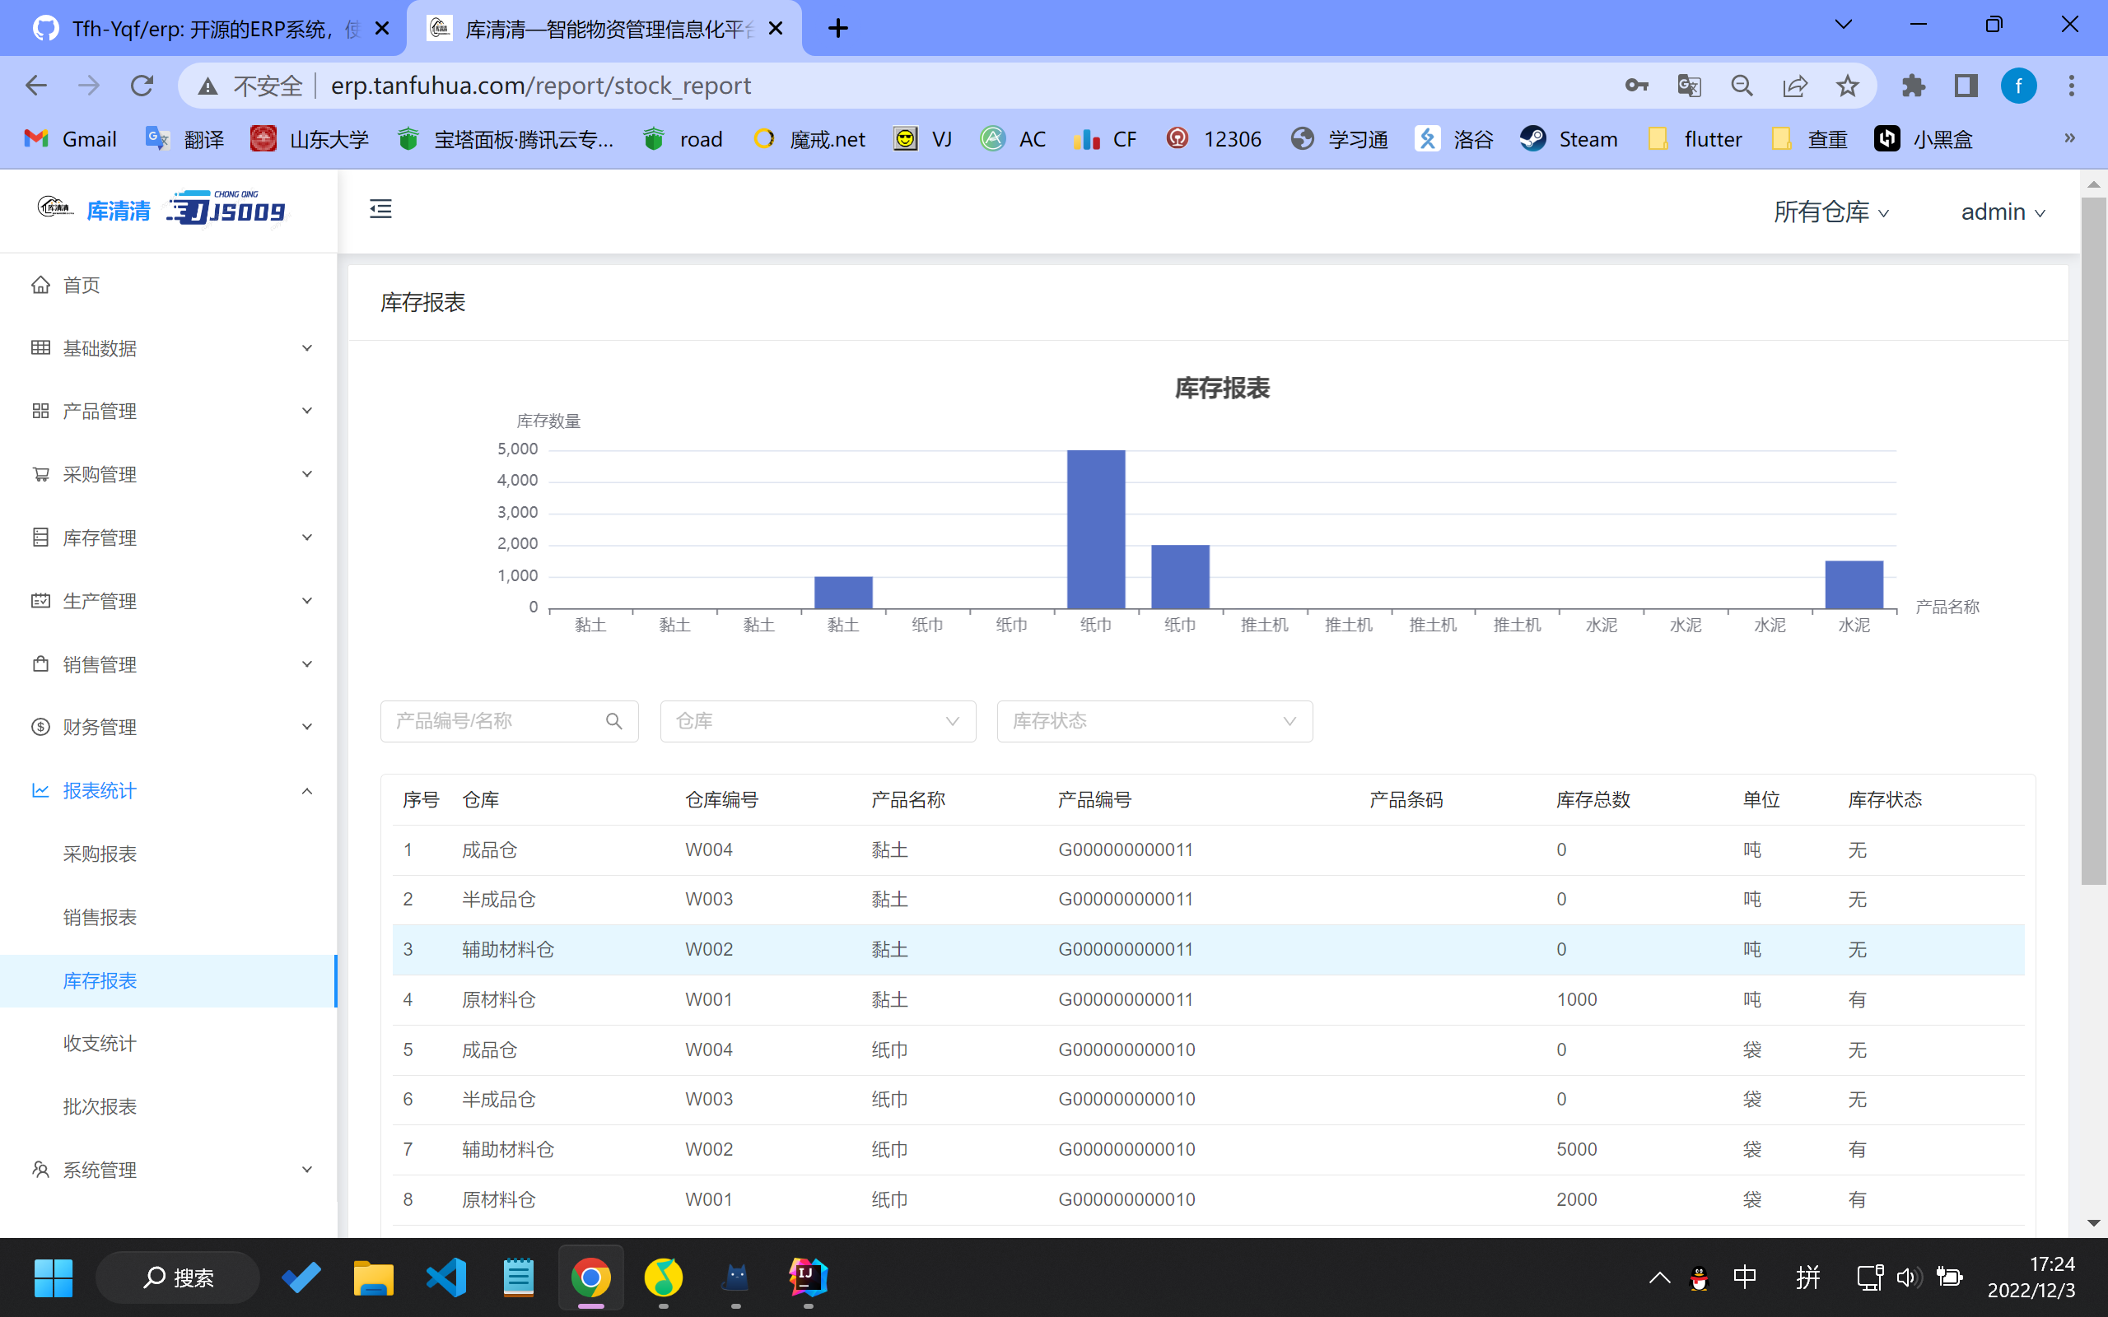Click the 系统管理 sidebar icon
The width and height of the screenshot is (2108, 1317).
40,1168
